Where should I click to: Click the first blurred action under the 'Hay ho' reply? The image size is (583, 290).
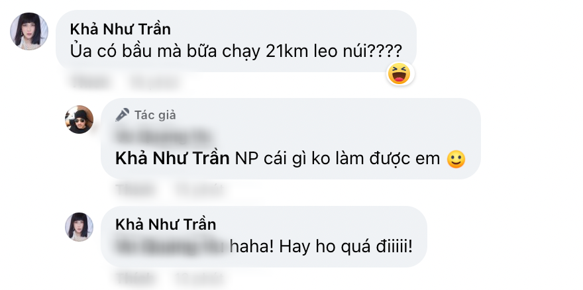134,277
